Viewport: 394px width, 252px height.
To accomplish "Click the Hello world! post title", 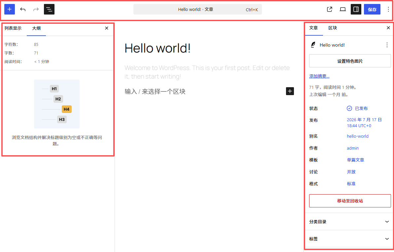I will (158, 48).
